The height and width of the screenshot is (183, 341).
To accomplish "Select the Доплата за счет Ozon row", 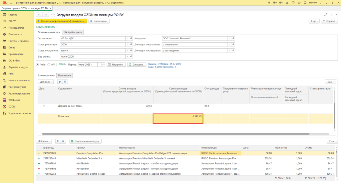I will pos(185,108).
